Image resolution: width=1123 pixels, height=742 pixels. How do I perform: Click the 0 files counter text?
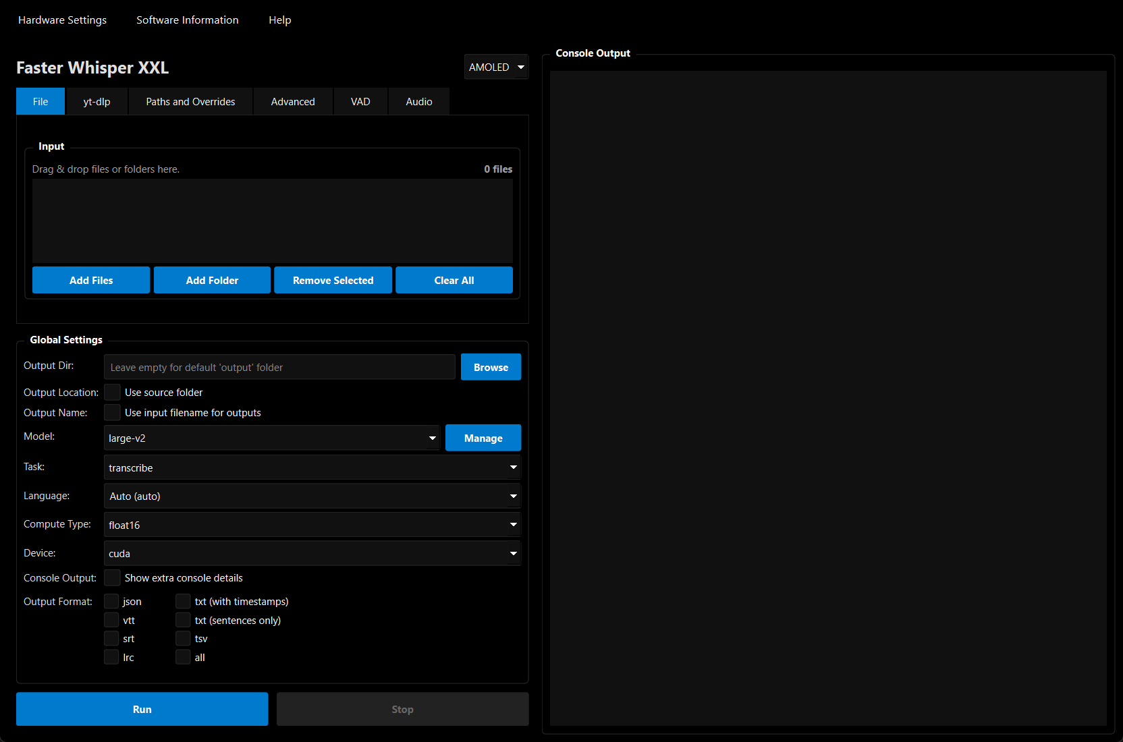tap(498, 169)
